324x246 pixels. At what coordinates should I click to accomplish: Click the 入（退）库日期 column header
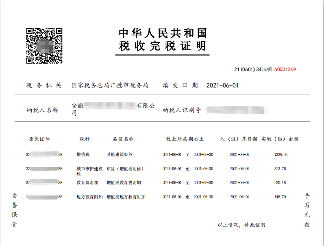point(239,139)
